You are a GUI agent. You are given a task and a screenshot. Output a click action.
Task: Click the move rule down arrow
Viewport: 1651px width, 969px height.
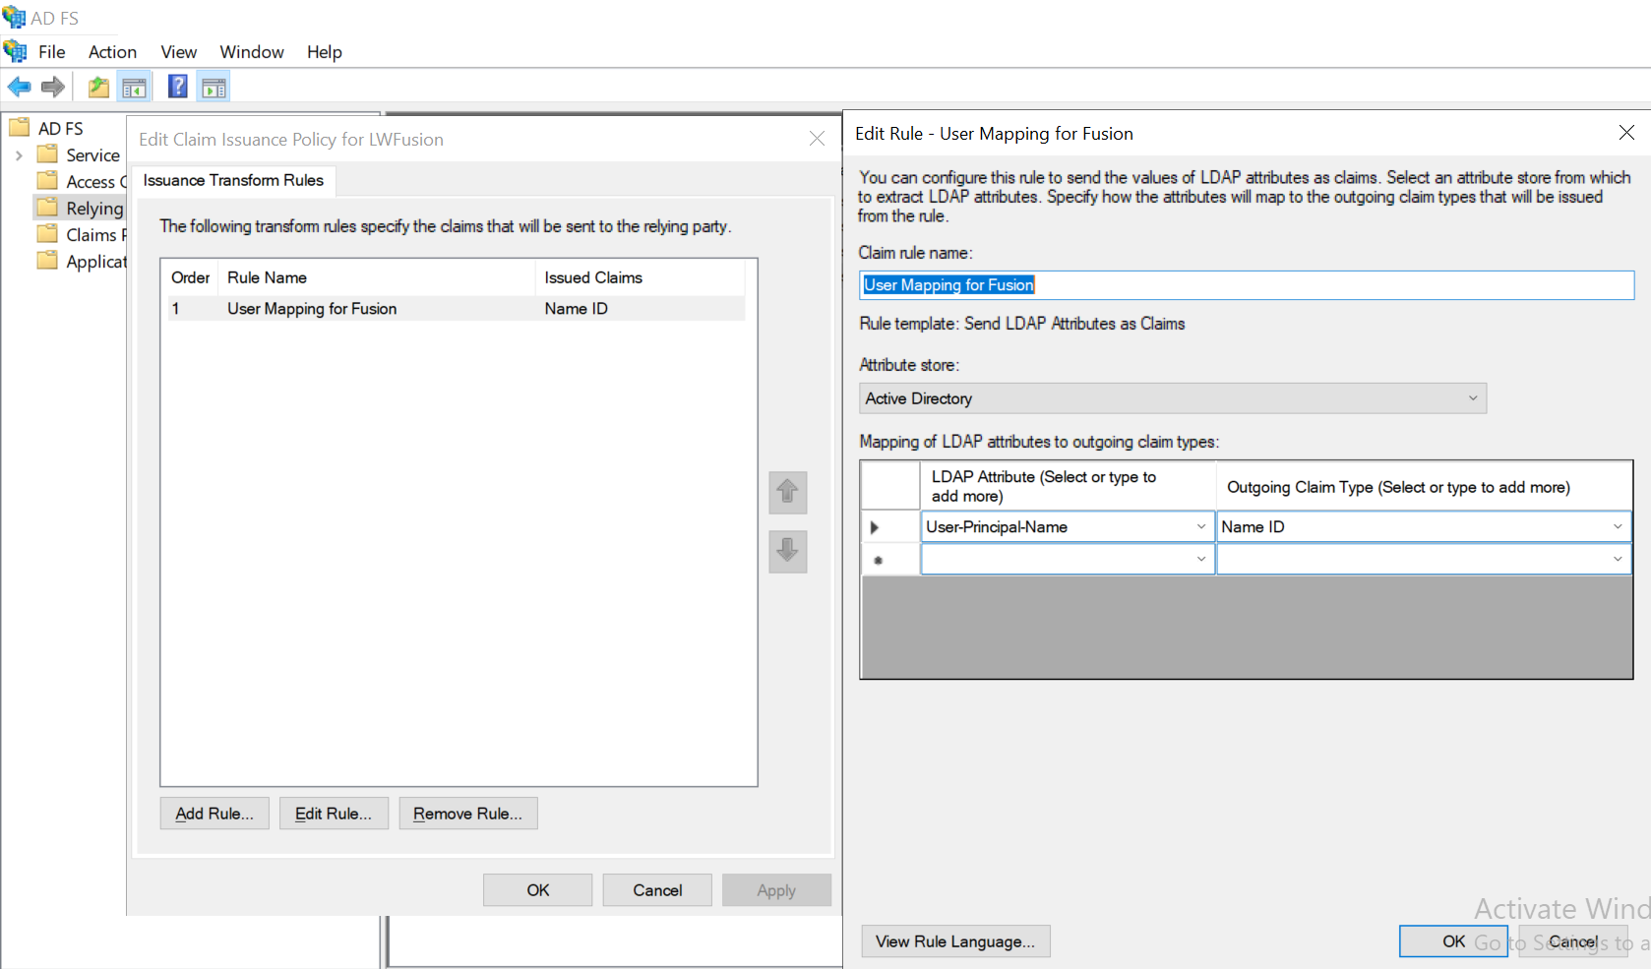787,552
